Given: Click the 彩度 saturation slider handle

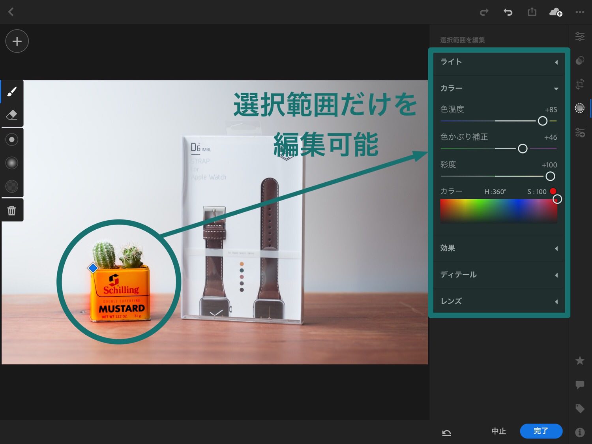Looking at the screenshot, I should 550,176.
